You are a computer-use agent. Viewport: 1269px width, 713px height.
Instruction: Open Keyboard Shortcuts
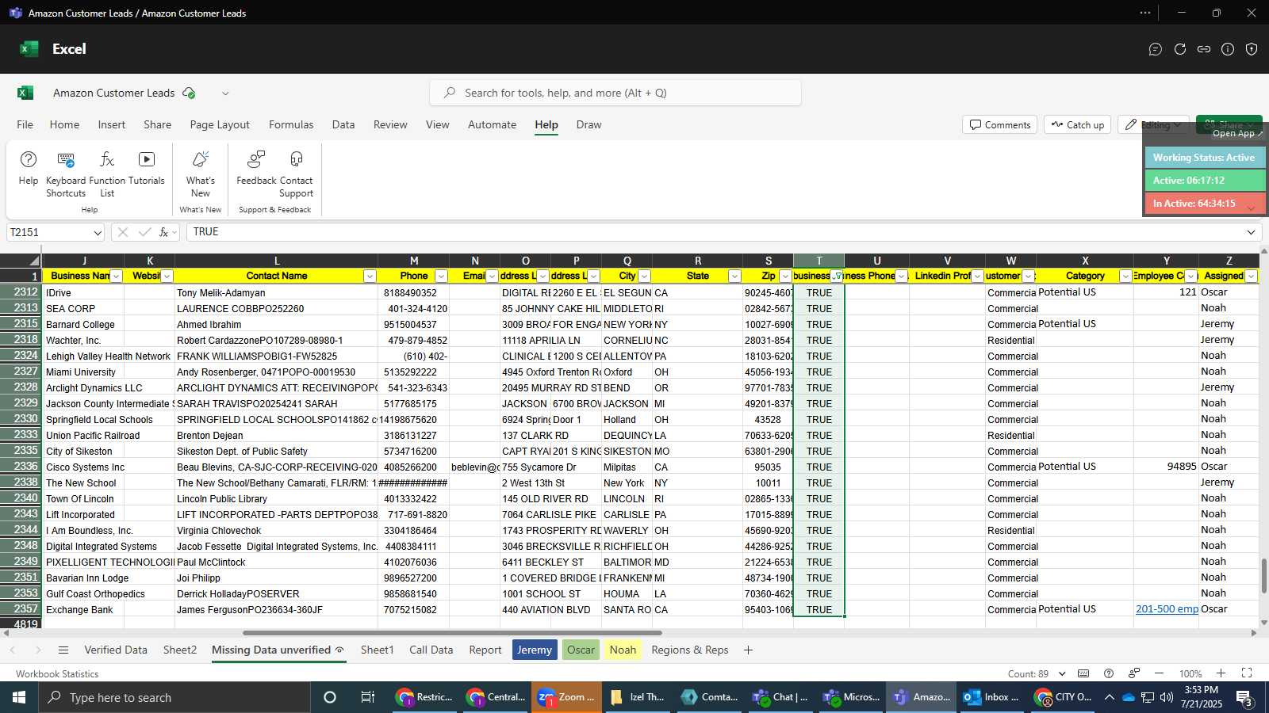tap(66, 174)
